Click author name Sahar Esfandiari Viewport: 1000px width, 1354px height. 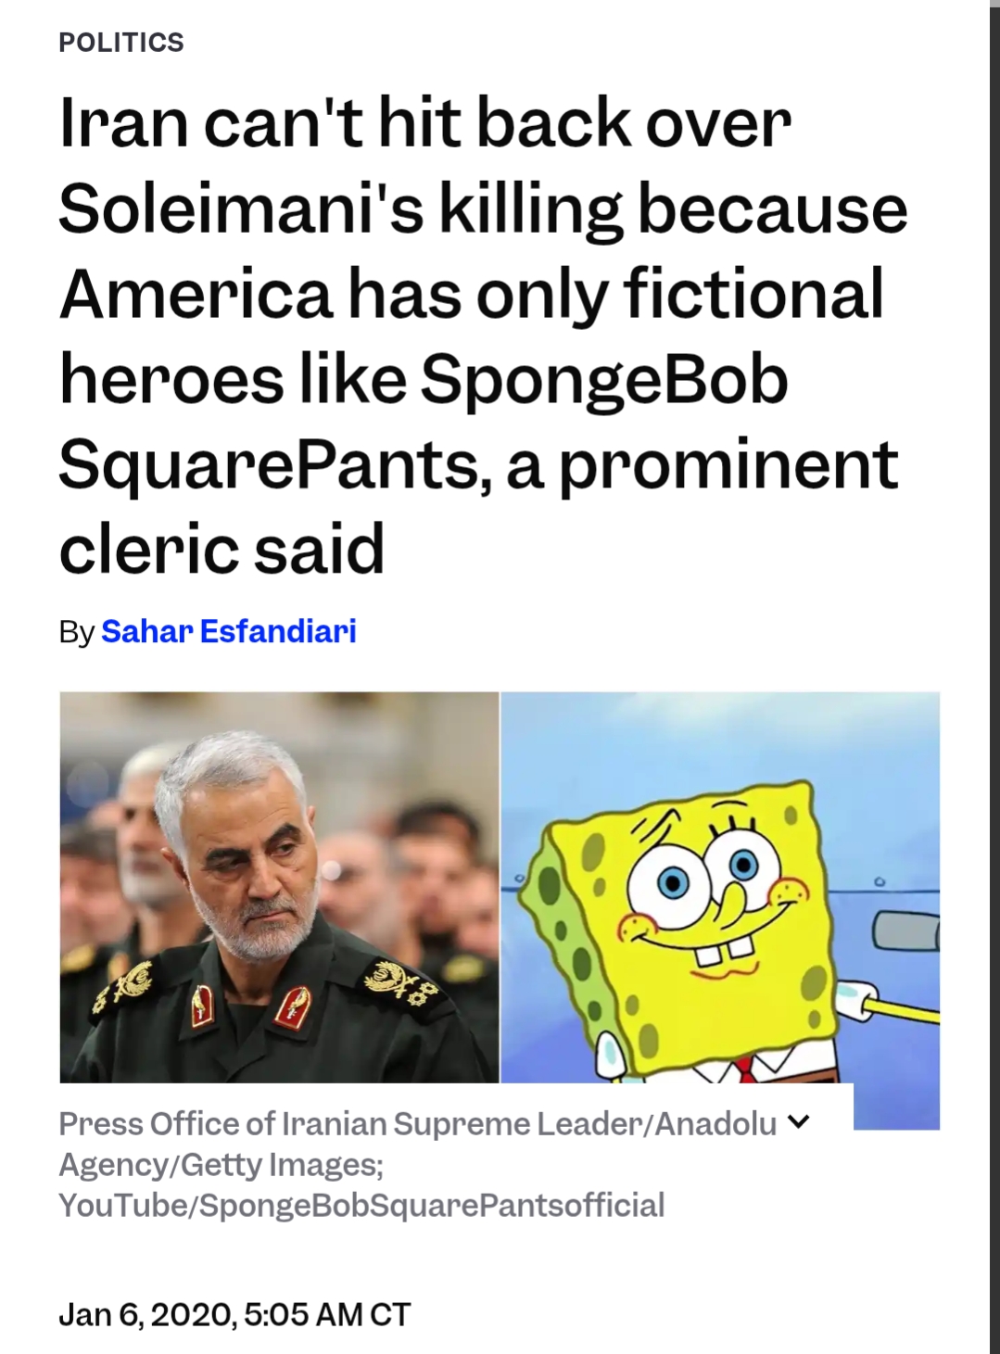click(228, 631)
